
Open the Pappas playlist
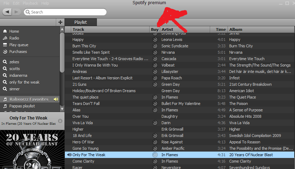coord(22,106)
